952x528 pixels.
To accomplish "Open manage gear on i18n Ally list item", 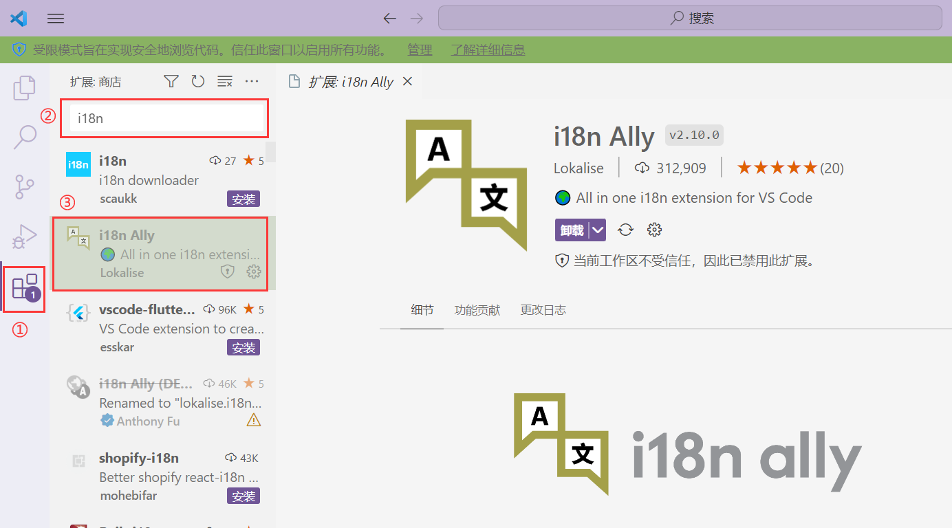I will pos(254,272).
